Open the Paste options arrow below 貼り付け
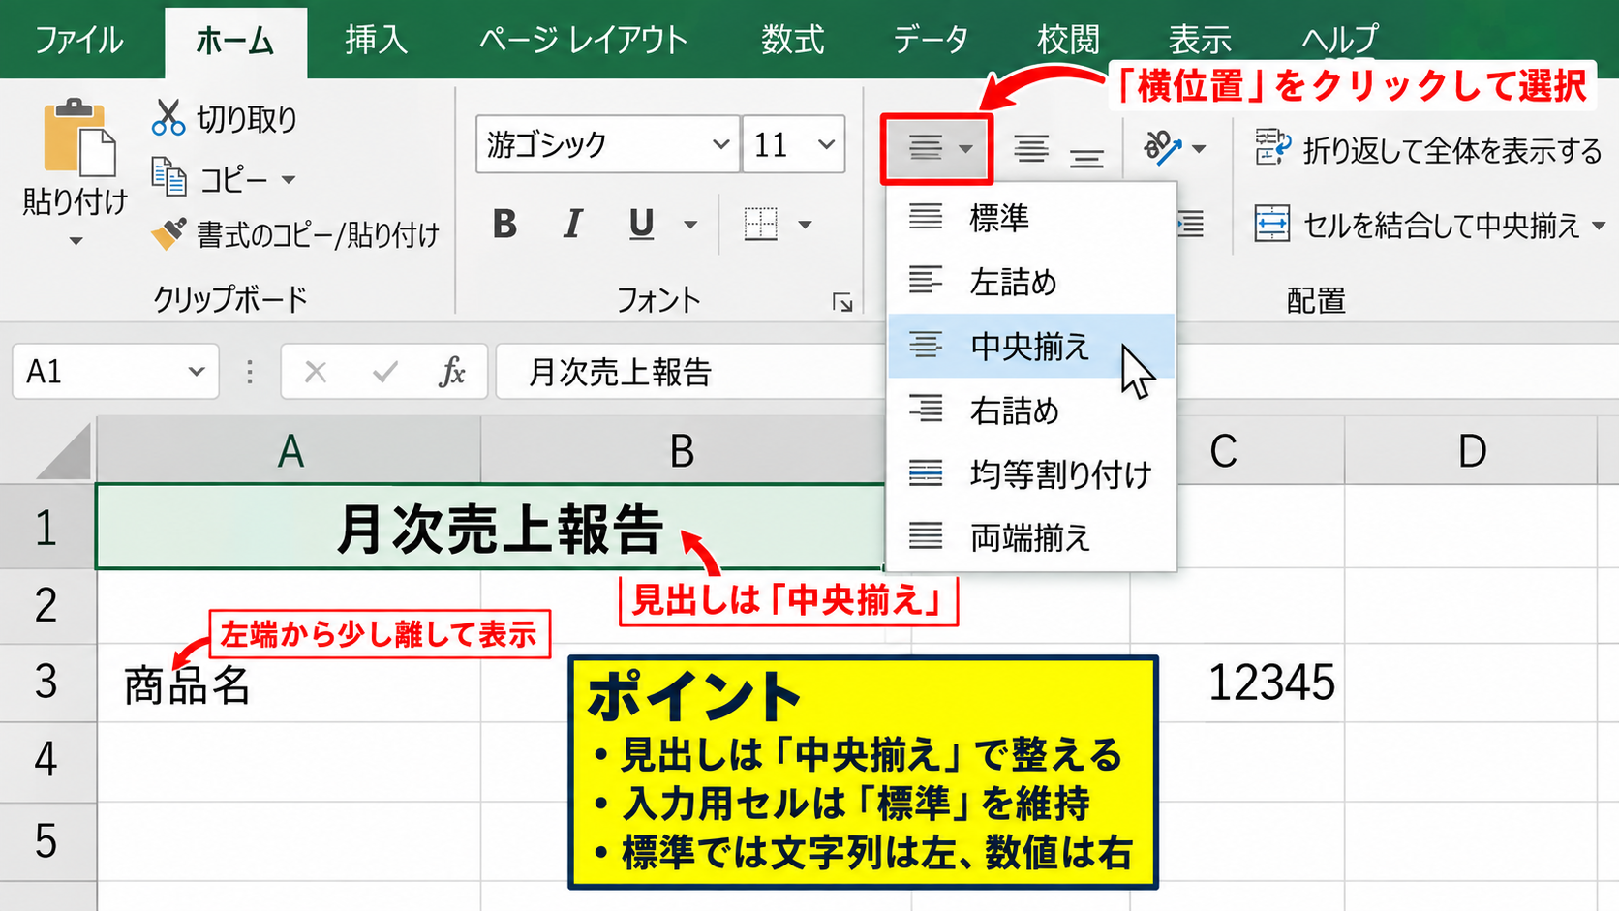The image size is (1619, 911). coord(76,241)
